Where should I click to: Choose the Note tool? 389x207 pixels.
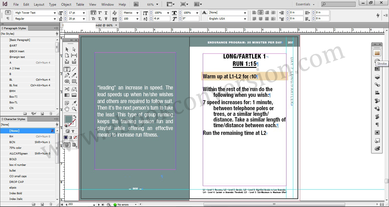point(67,103)
